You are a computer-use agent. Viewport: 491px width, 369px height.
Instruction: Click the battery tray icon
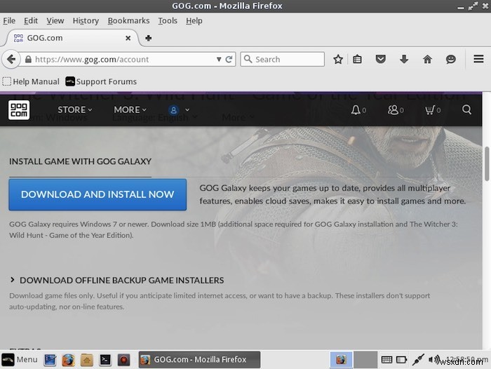(401, 360)
